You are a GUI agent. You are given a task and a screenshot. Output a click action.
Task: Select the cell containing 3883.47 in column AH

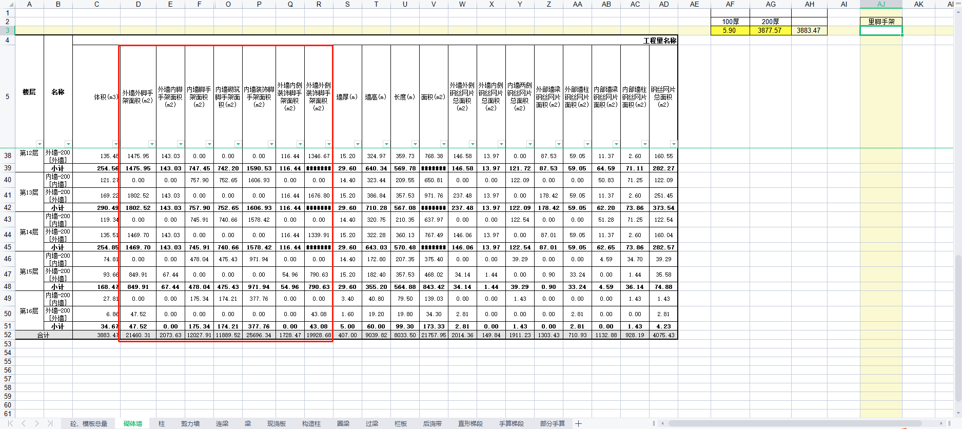point(809,30)
